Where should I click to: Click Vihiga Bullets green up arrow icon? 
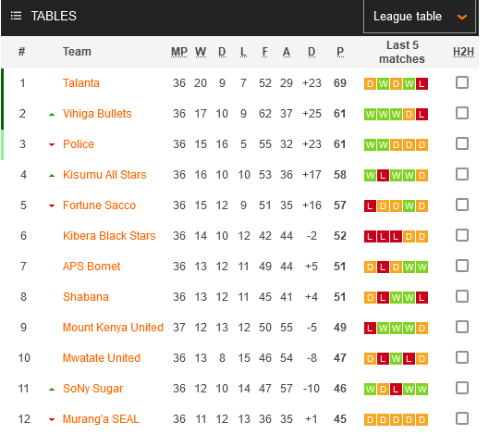tap(52, 115)
